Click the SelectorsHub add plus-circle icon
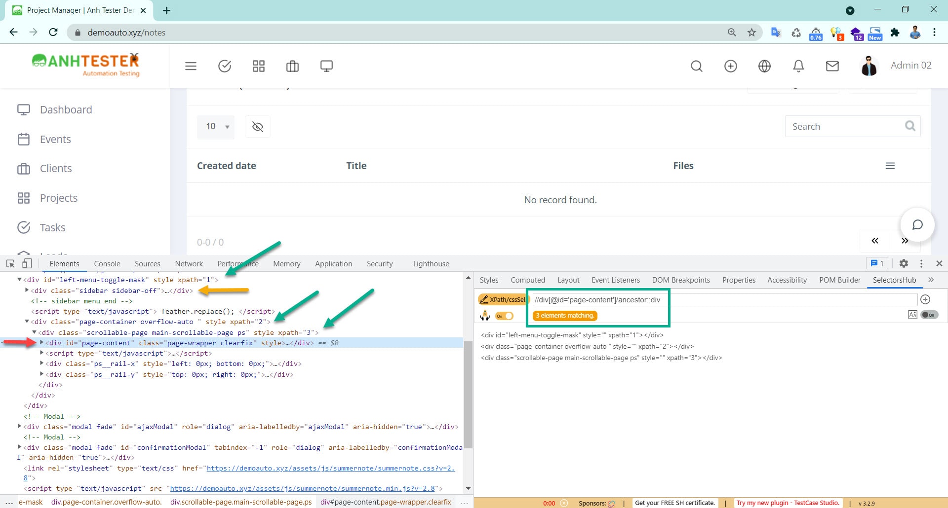948x508 pixels. point(926,299)
